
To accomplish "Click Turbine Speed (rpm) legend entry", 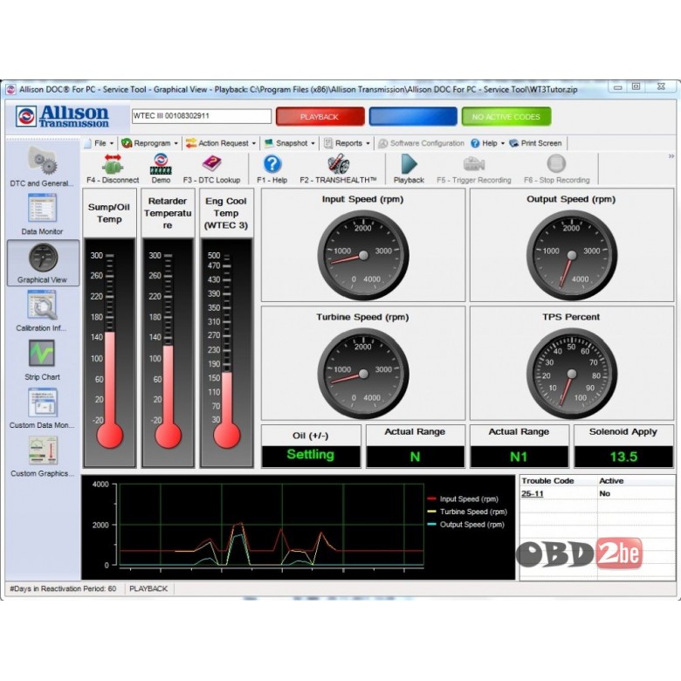I will pyautogui.click(x=467, y=512).
